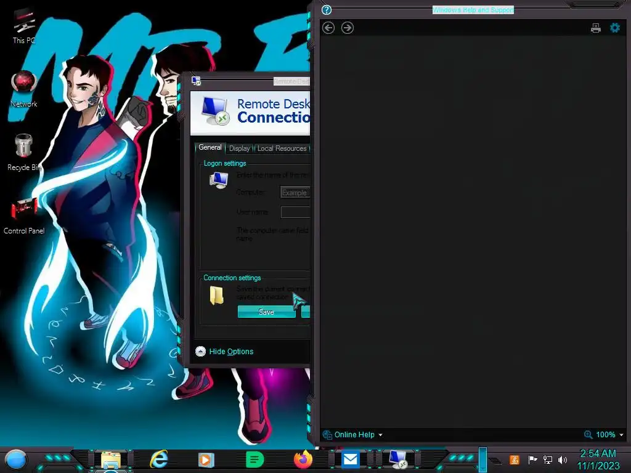Image resolution: width=631 pixels, height=473 pixels.
Task: Open the gear options in Help window
Action: click(615, 28)
